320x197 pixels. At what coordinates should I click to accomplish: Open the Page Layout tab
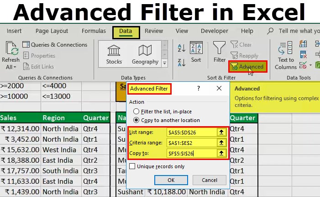52,31
